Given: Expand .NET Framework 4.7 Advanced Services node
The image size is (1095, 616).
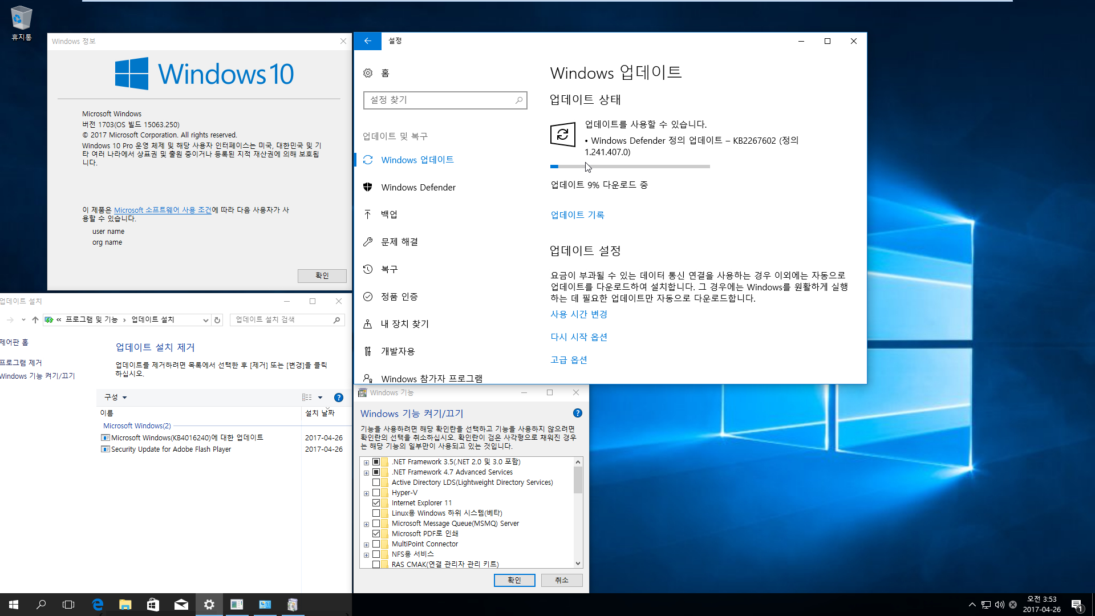Looking at the screenshot, I should pyautogui.click(x=366, y=473).
